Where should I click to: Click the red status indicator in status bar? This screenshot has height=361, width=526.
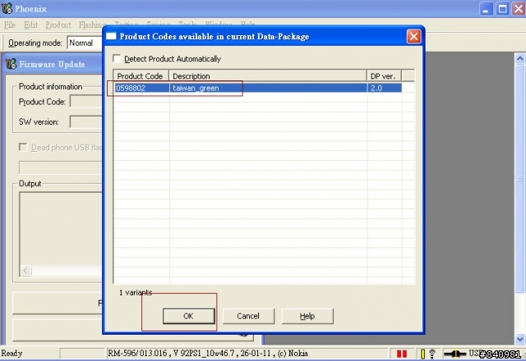click(402, 354)
